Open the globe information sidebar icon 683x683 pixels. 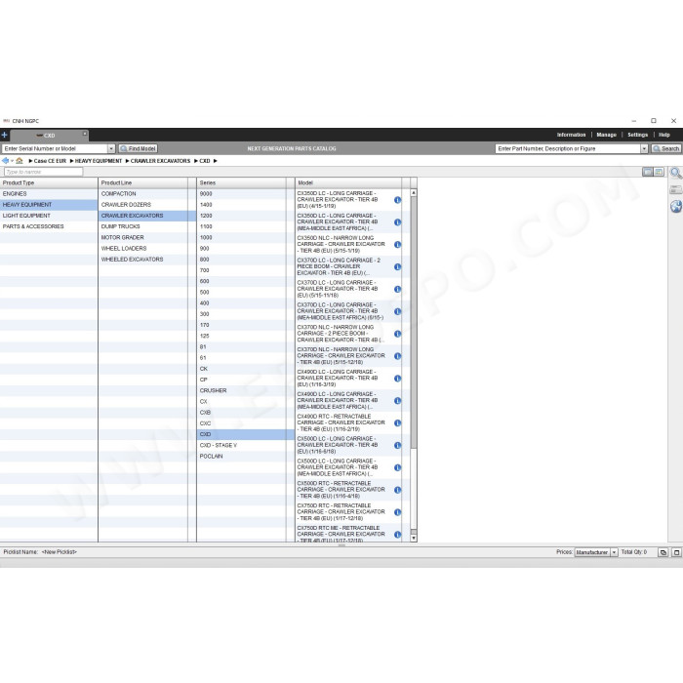[x=676, y=207]
